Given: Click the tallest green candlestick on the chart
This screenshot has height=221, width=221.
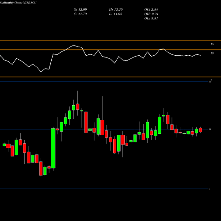Looking at the screenshot, I should [53, 148].
